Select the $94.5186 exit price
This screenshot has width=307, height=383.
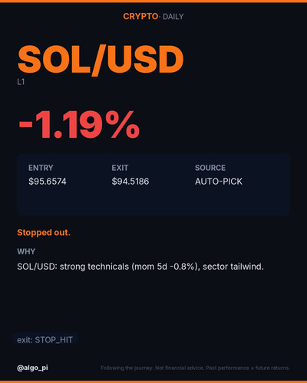[130, 182]
